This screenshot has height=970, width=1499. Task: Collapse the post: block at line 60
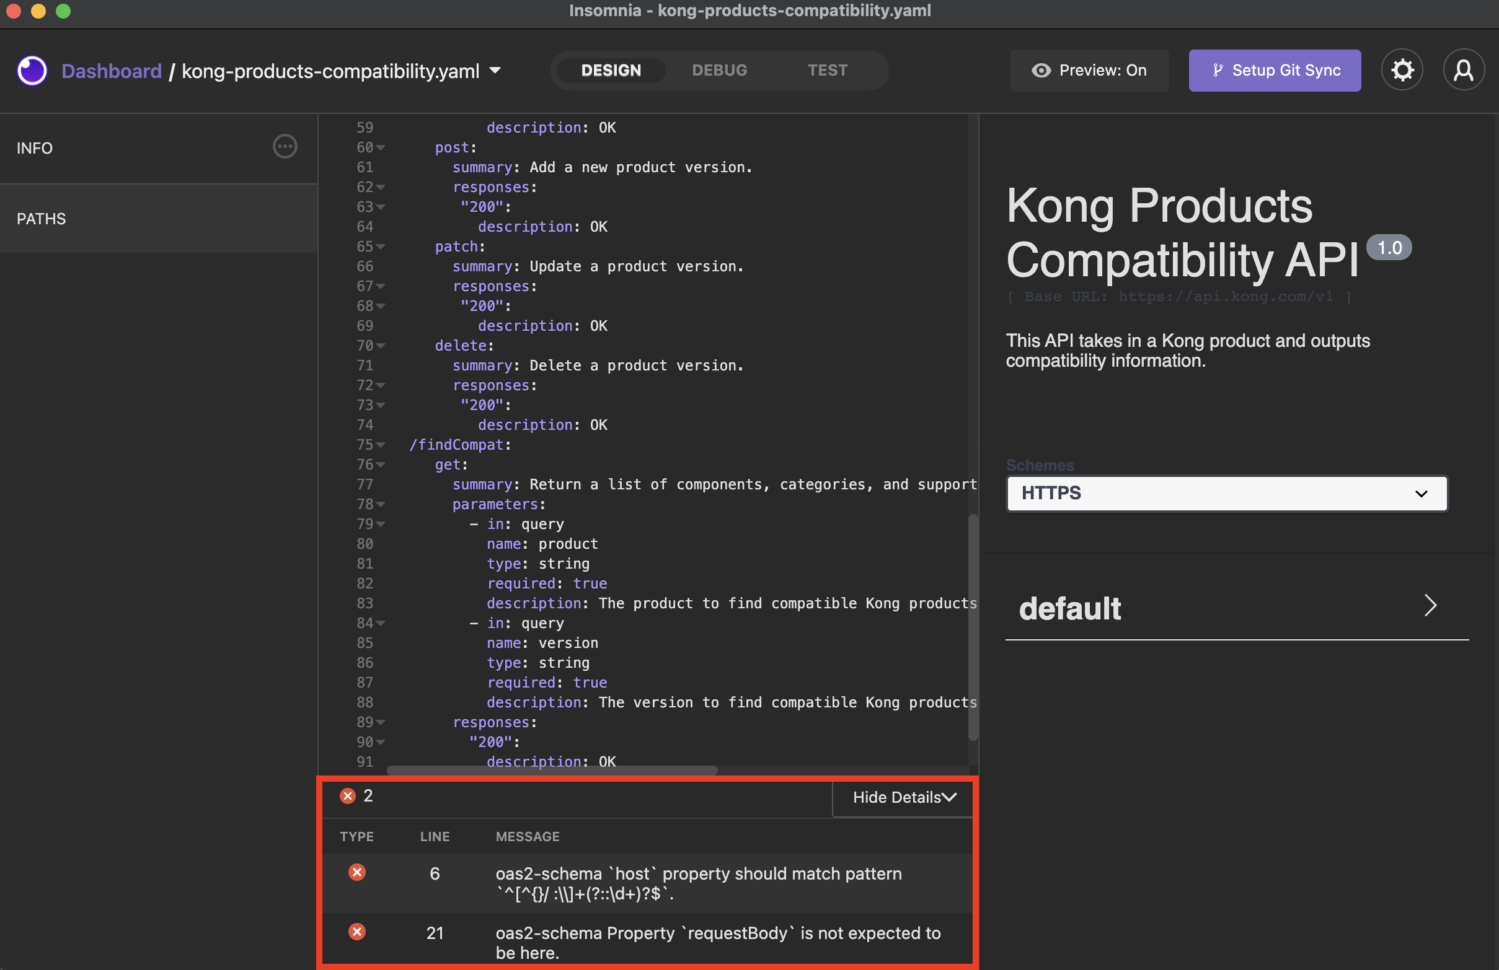click(x=381, y=148)
